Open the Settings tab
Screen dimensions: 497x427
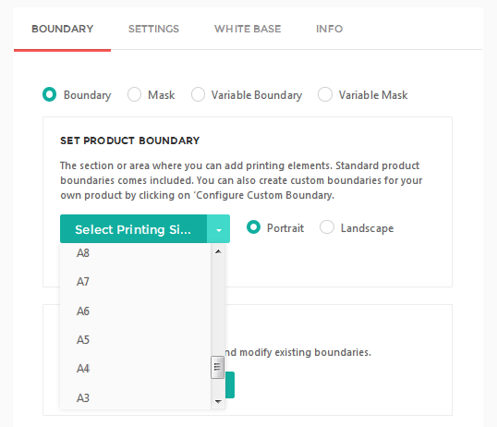tap(153, 29)
